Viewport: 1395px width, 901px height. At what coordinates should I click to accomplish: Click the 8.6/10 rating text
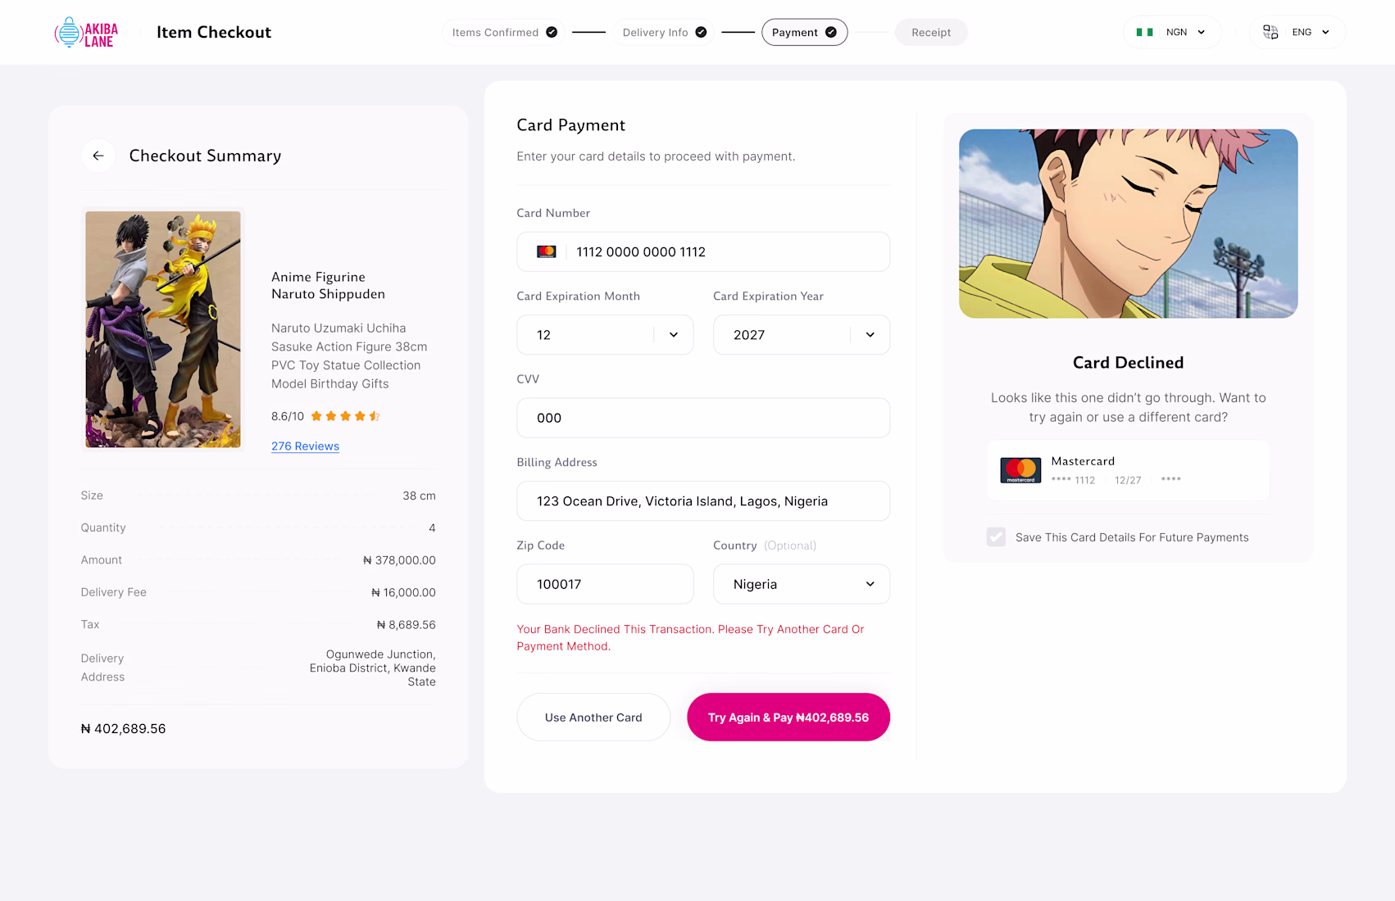[x=288, y=416]
